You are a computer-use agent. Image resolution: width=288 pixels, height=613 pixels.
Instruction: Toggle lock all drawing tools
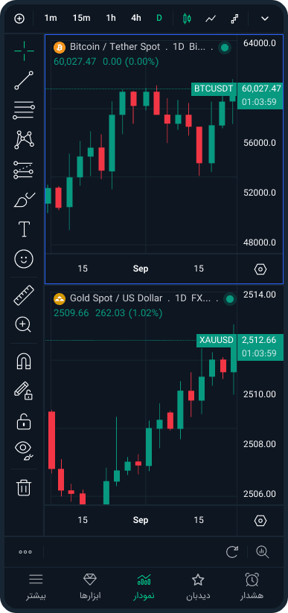[x=24, y=423]
